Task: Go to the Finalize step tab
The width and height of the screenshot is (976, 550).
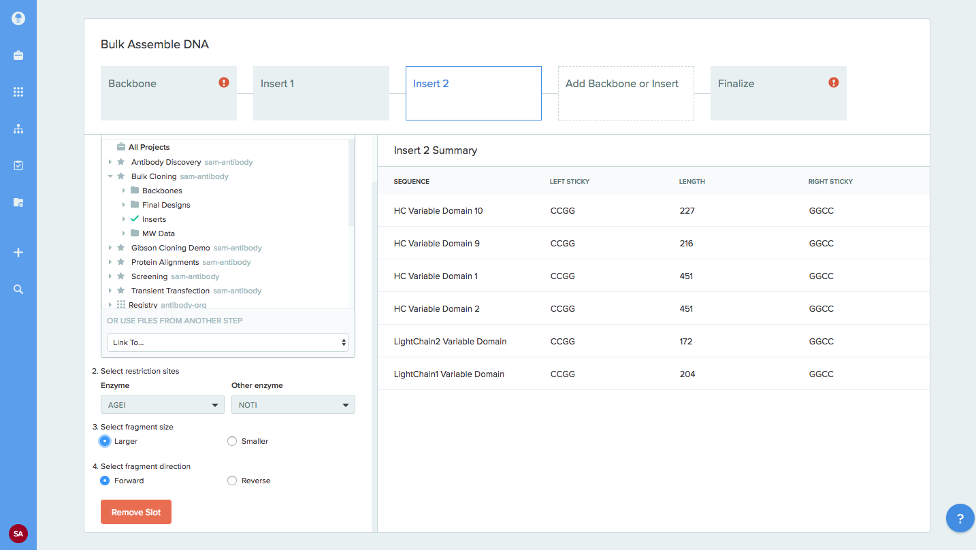Action: [x=779, y=93]
